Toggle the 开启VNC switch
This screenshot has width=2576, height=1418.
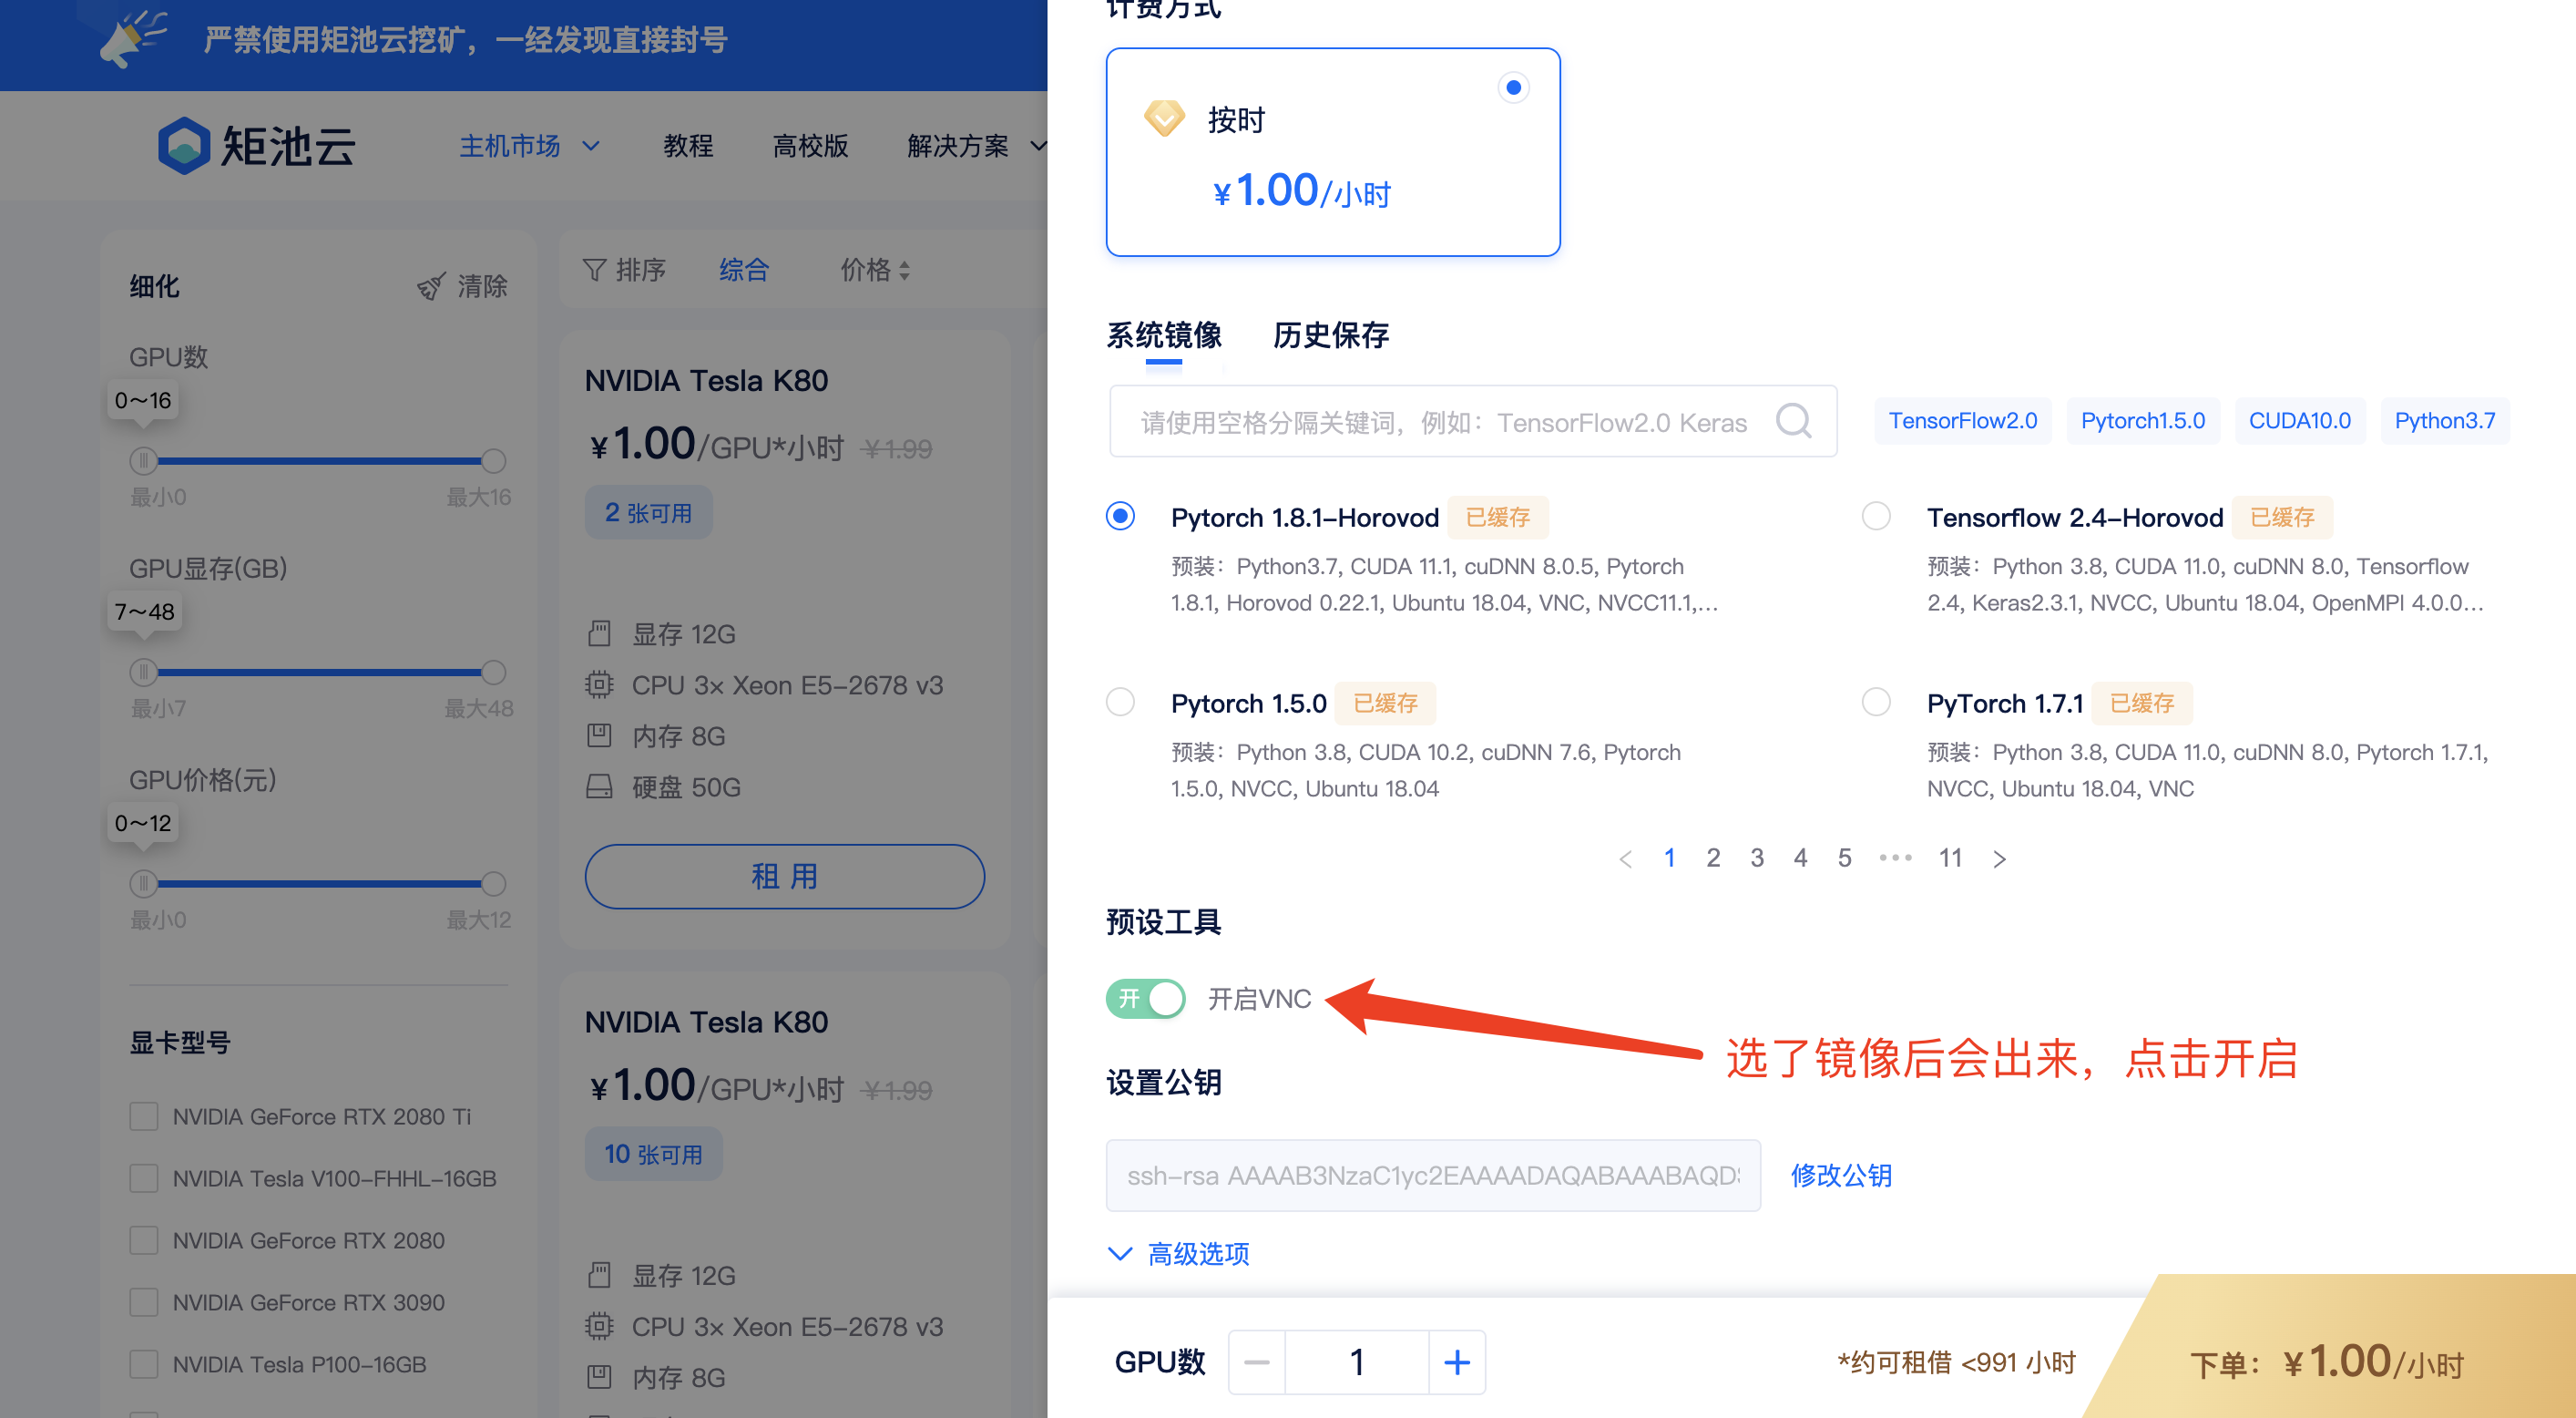(1146, 998)
